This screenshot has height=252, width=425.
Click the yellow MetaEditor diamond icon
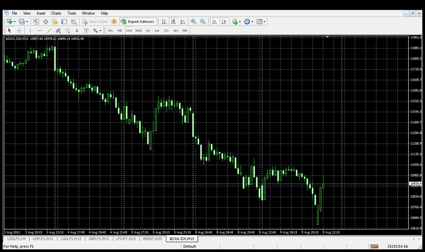pyautogui.click(x=114, y=22)
